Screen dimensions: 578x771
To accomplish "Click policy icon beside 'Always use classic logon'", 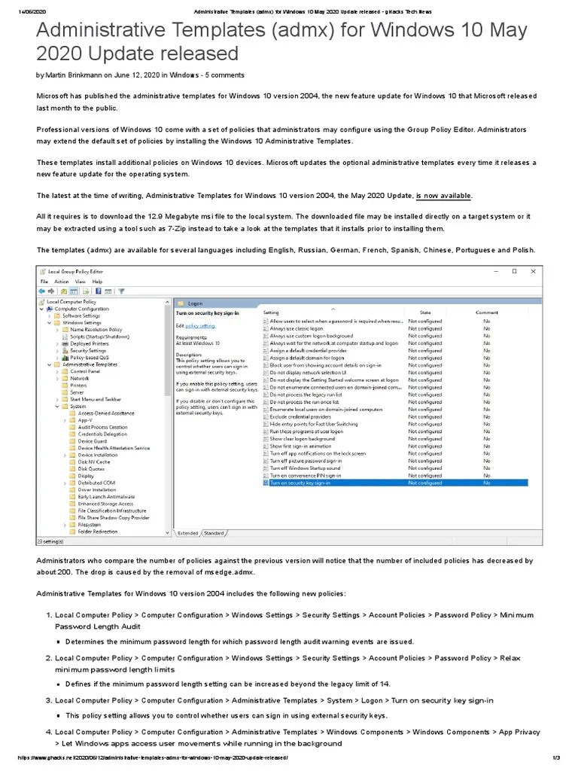I will (x=266, y=328).
